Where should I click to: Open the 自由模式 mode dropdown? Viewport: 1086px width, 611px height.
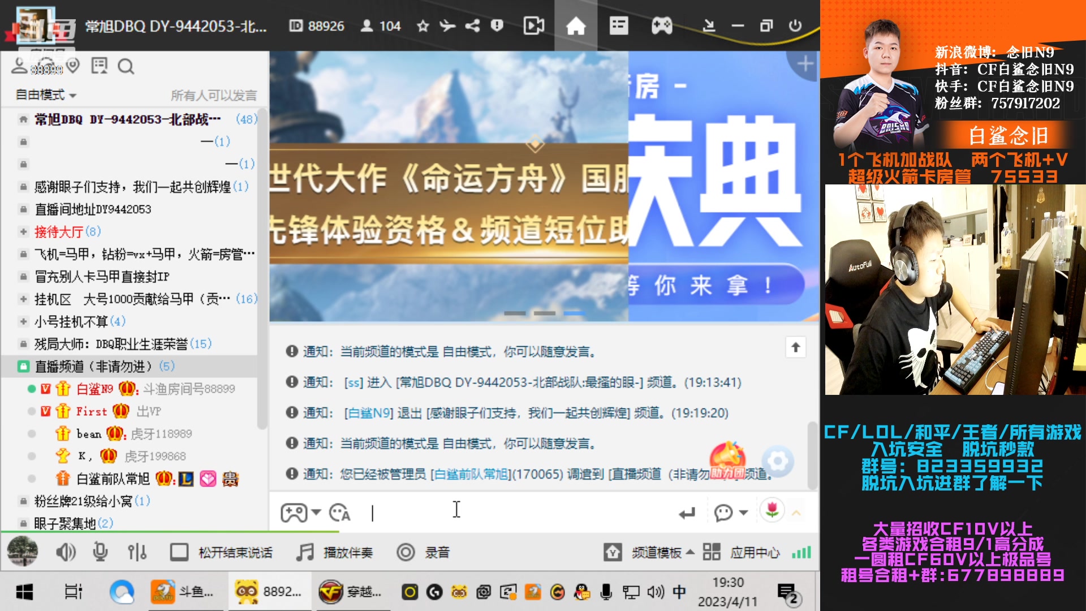(x=45, y=95)
